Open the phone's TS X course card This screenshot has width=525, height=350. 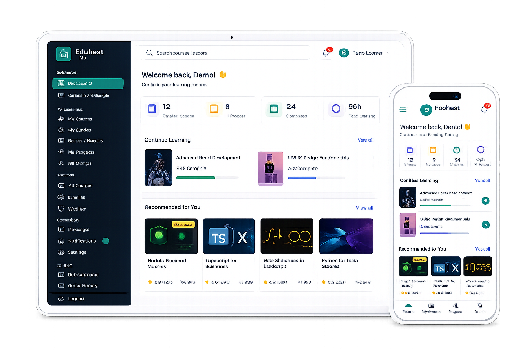(446, 266)
